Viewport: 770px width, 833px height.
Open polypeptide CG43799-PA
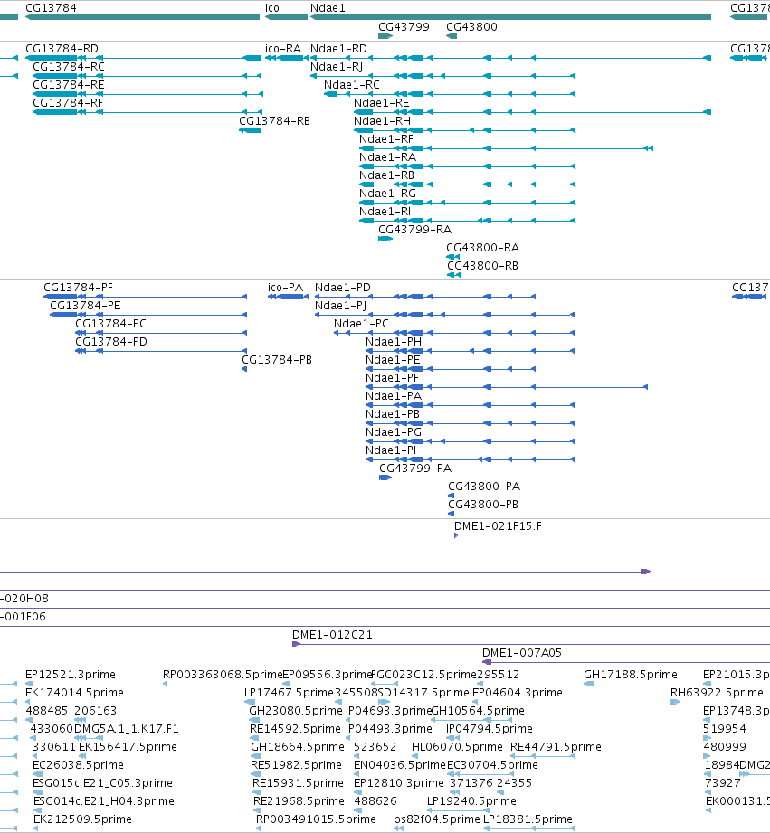(x=415, y=468)
